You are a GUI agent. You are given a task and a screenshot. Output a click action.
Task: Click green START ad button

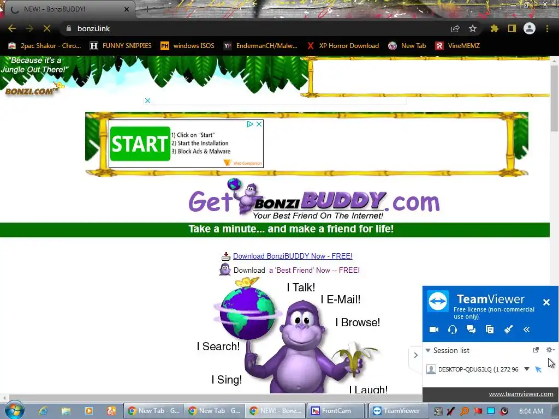click(140, 143)
